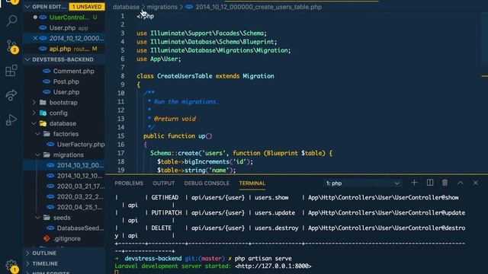
Task: Select the 1: php terminal dropdown
Action: point(362,183)
